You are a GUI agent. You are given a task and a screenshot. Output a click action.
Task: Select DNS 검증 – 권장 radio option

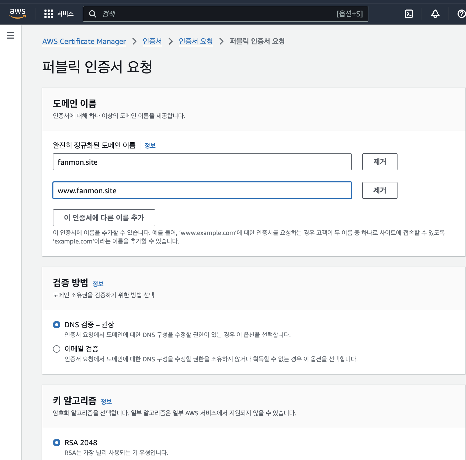[57, 325]
